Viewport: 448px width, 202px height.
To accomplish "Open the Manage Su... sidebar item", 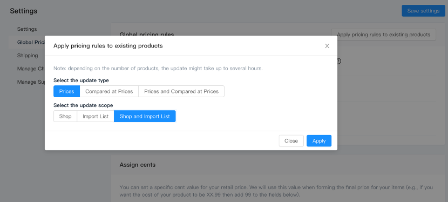I will pos(31,82).
